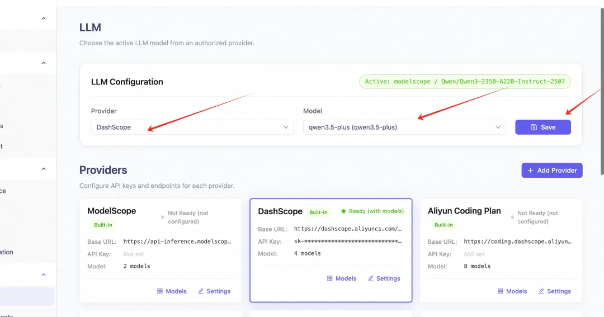
Task: Click the ModelScope provider card title
Action: (x=112, y=211)
